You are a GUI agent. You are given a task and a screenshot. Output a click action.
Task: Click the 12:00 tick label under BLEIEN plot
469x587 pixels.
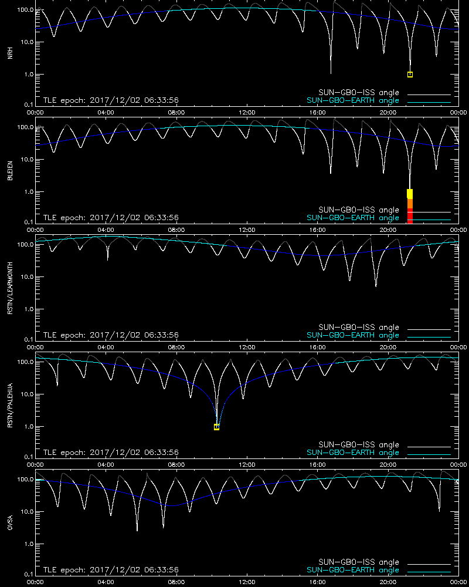point(247,230)
